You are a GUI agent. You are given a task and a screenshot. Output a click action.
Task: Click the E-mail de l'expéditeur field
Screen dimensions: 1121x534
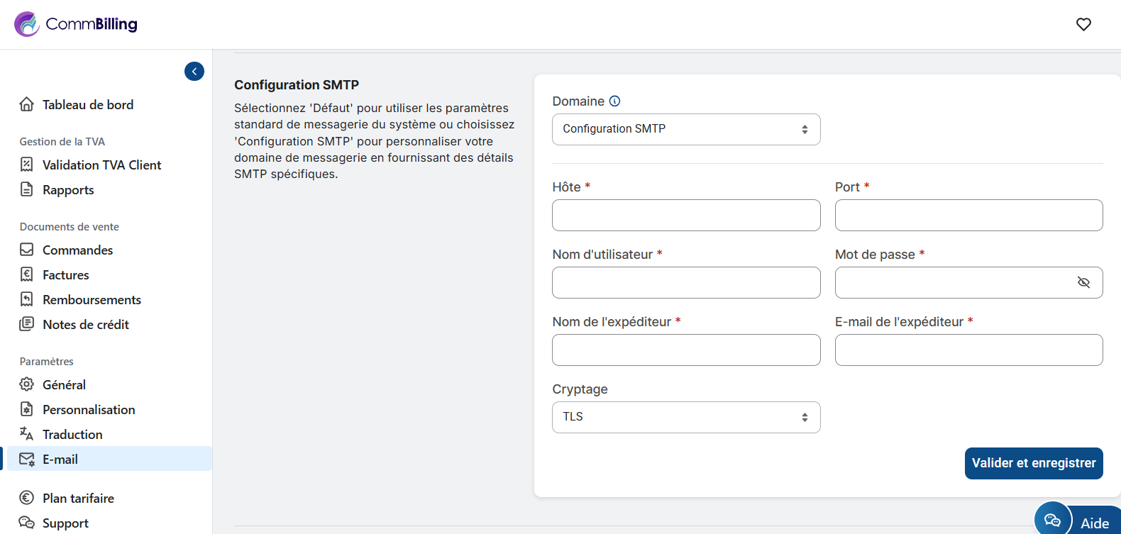[968, 350]
